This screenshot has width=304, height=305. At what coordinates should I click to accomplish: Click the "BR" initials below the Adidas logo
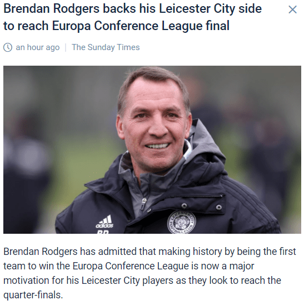103,232
